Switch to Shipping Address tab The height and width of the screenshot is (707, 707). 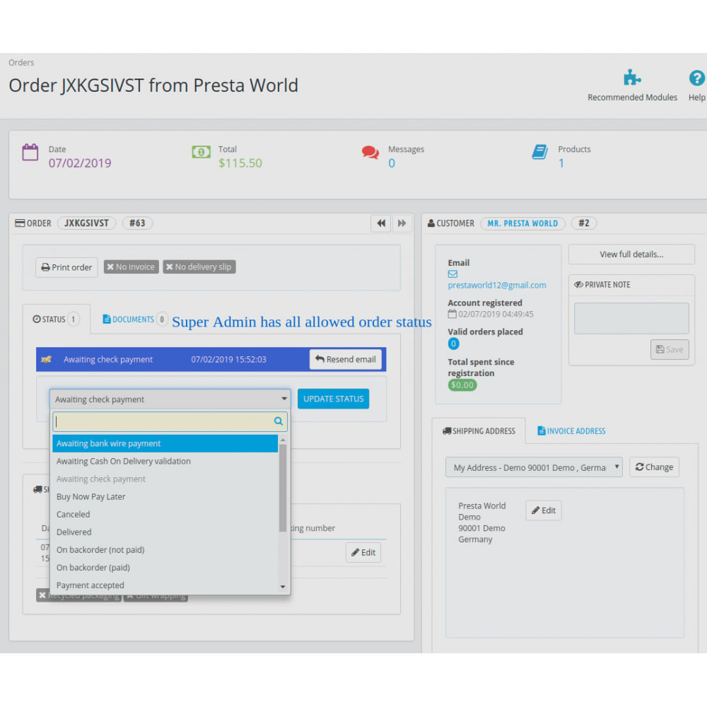479,431
